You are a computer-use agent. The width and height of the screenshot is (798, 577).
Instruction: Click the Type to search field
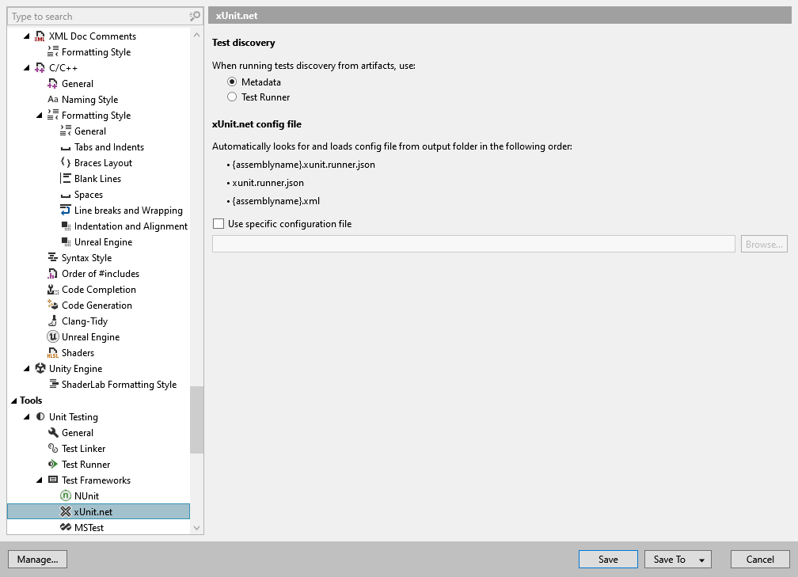(99, 17)
